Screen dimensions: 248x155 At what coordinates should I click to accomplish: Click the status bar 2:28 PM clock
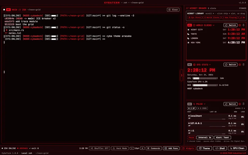(83, 148)
